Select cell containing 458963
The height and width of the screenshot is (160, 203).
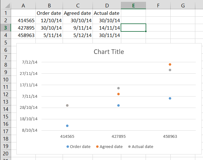(23, 35)
